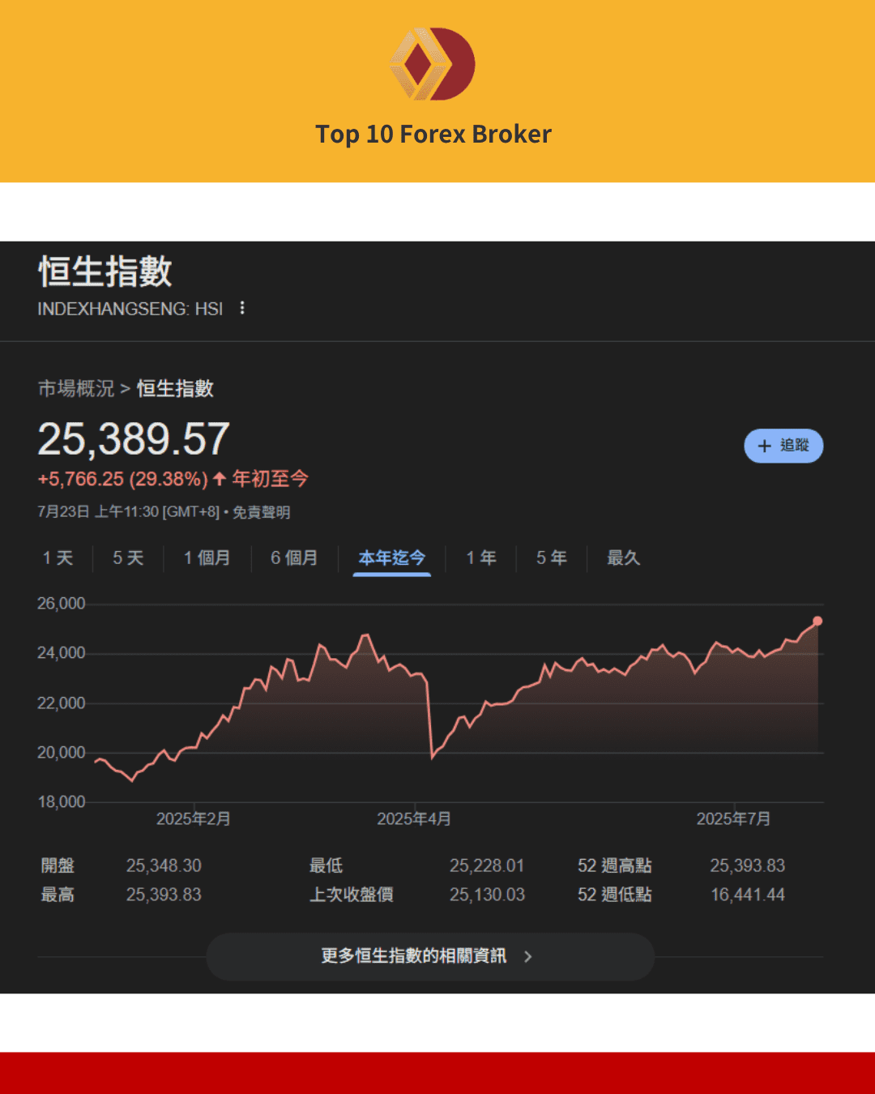Expand 市場概況 navigation
The width and height of the screenshot is (875, 1094).
point(78,389)
